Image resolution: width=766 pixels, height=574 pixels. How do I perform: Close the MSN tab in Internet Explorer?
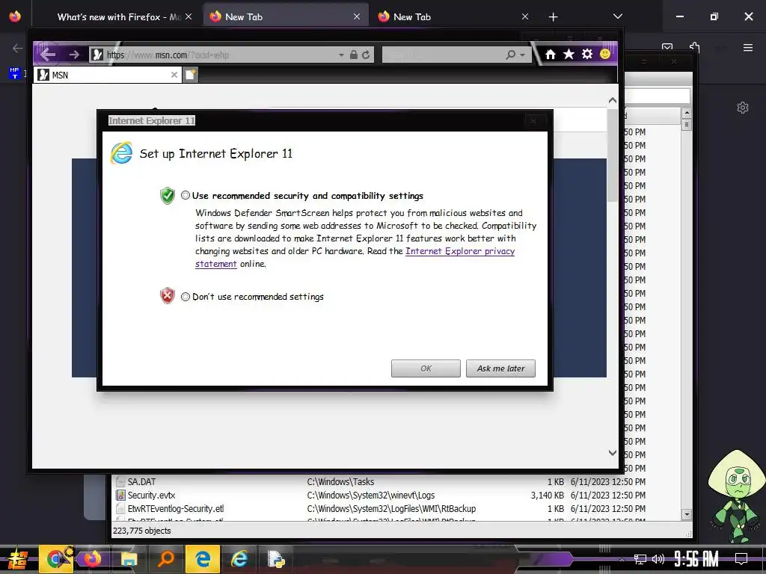point(174,75)
